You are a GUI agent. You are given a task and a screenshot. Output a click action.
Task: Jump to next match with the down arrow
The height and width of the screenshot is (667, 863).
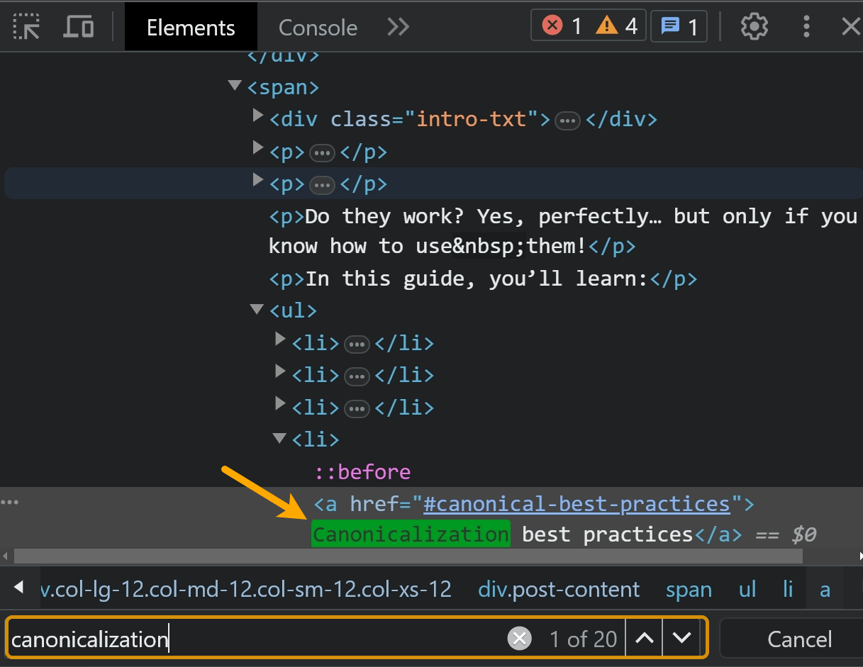point(682,637)
